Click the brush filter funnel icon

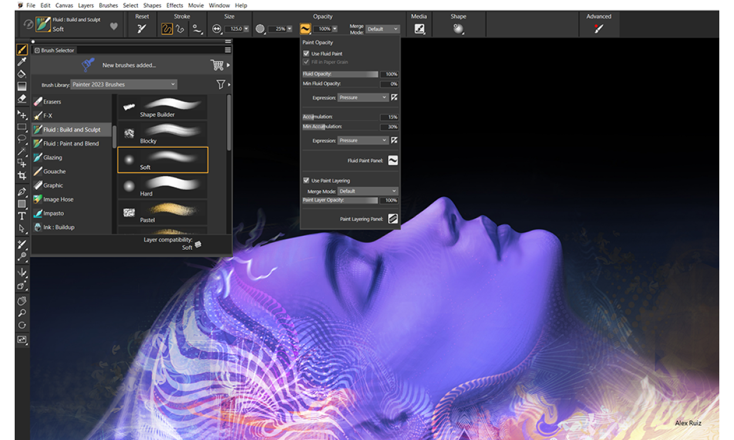coord(221,84)
